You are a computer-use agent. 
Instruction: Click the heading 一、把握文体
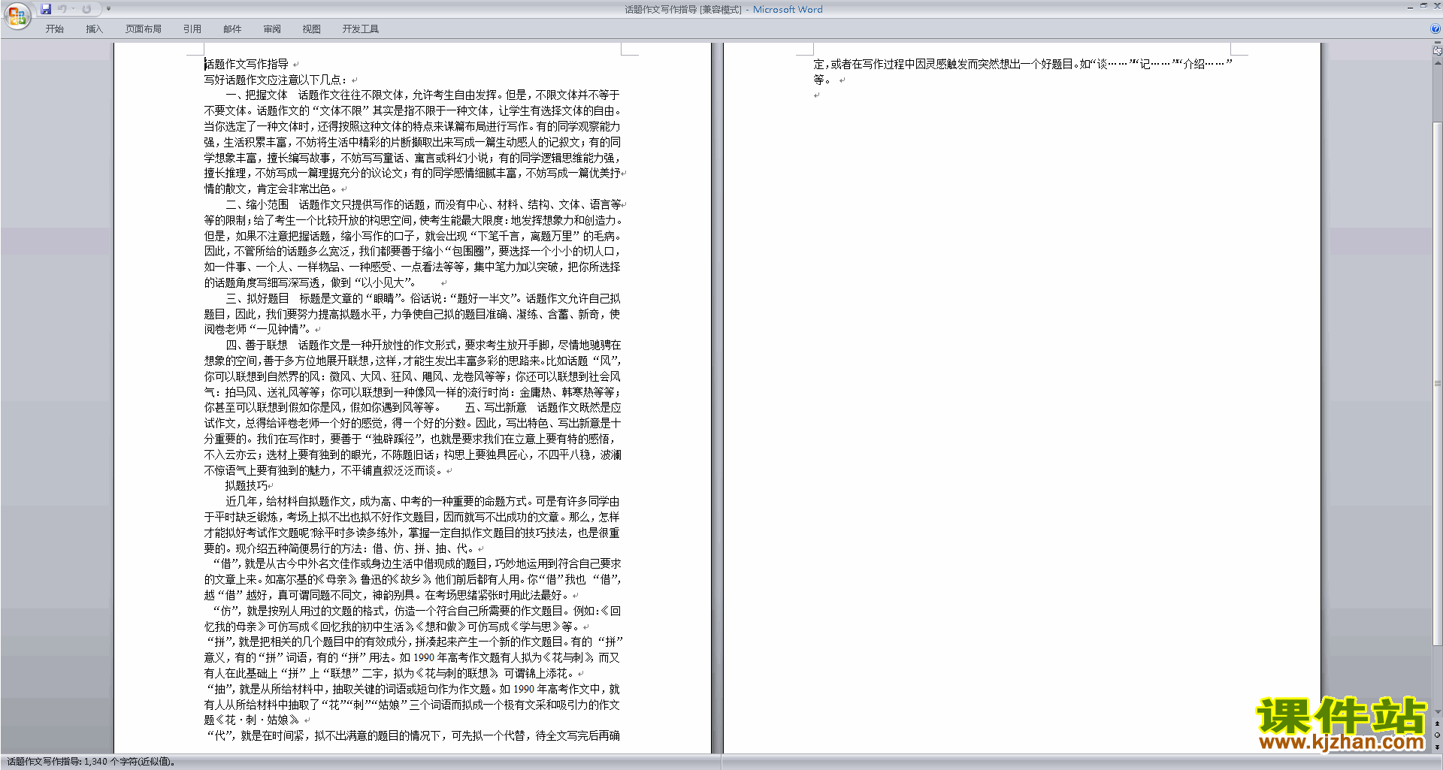tap(257, 95)
